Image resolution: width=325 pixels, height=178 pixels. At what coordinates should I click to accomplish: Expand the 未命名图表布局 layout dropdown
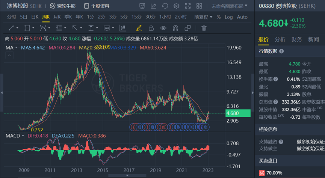tap(230, 6)
